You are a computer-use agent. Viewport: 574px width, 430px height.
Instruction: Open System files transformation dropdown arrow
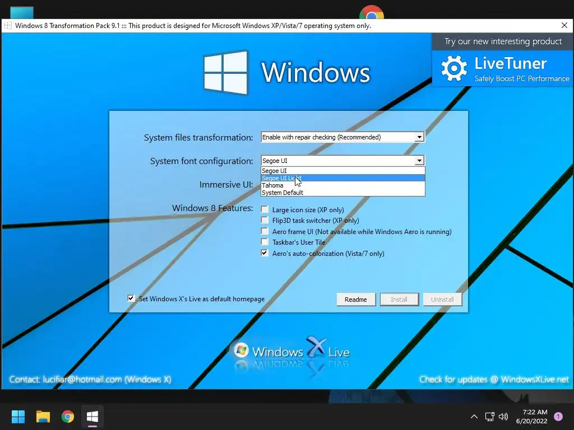point(419,137)
